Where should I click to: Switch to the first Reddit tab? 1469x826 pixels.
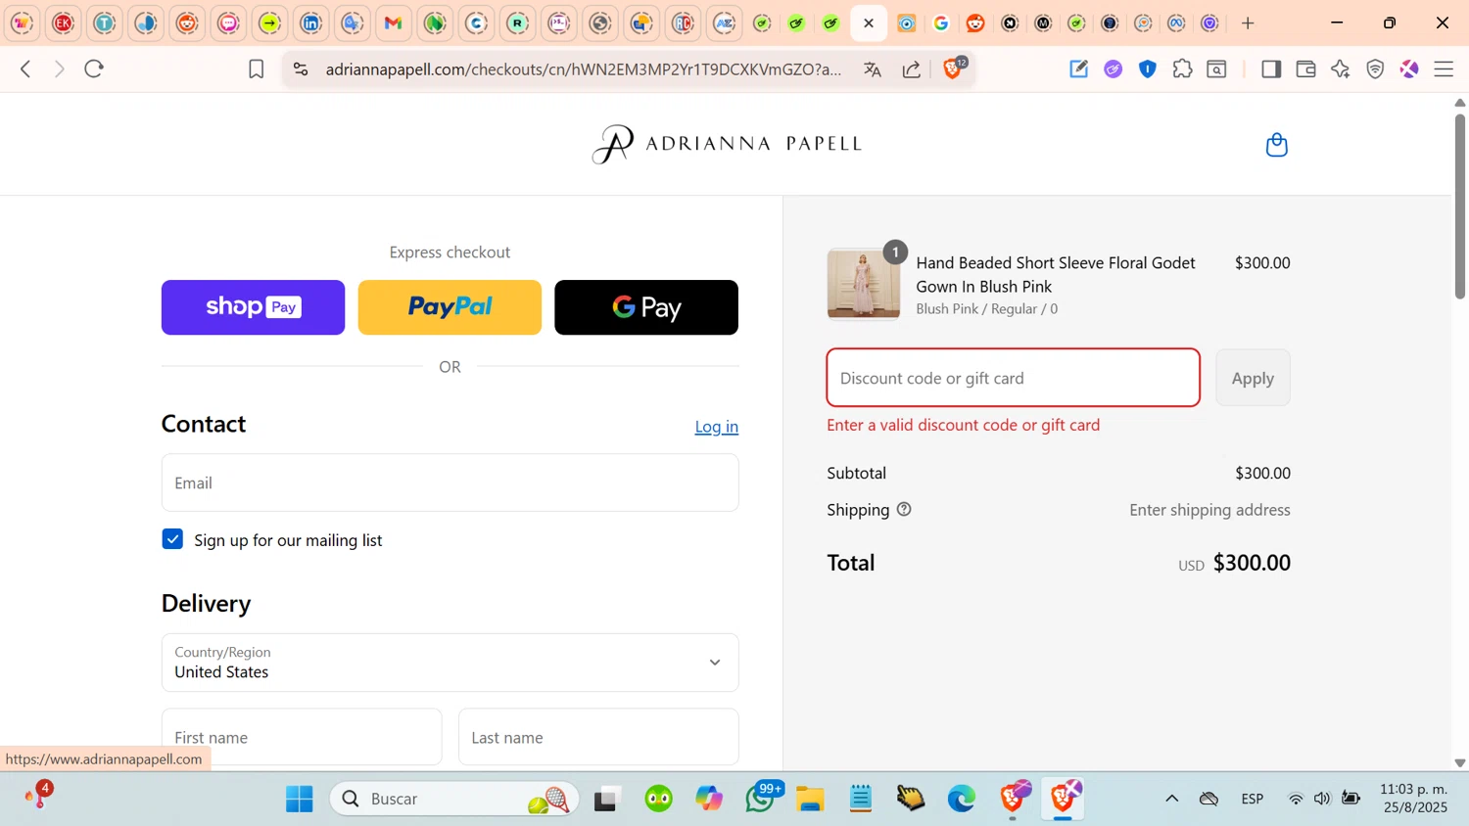coord(187,23)
